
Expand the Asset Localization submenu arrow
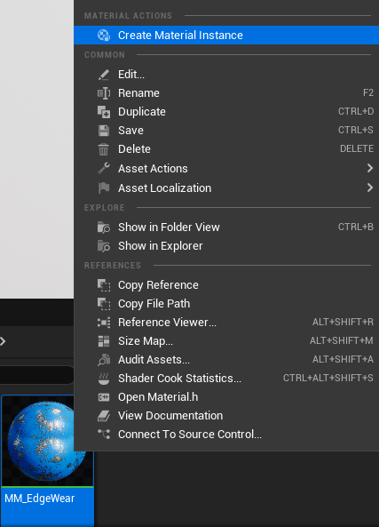pos(369,188)
